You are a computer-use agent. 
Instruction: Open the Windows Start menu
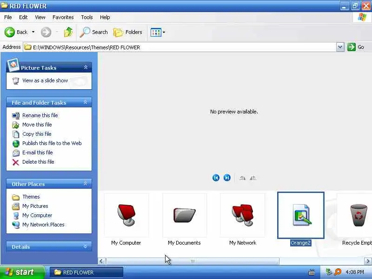pos(22,272)
